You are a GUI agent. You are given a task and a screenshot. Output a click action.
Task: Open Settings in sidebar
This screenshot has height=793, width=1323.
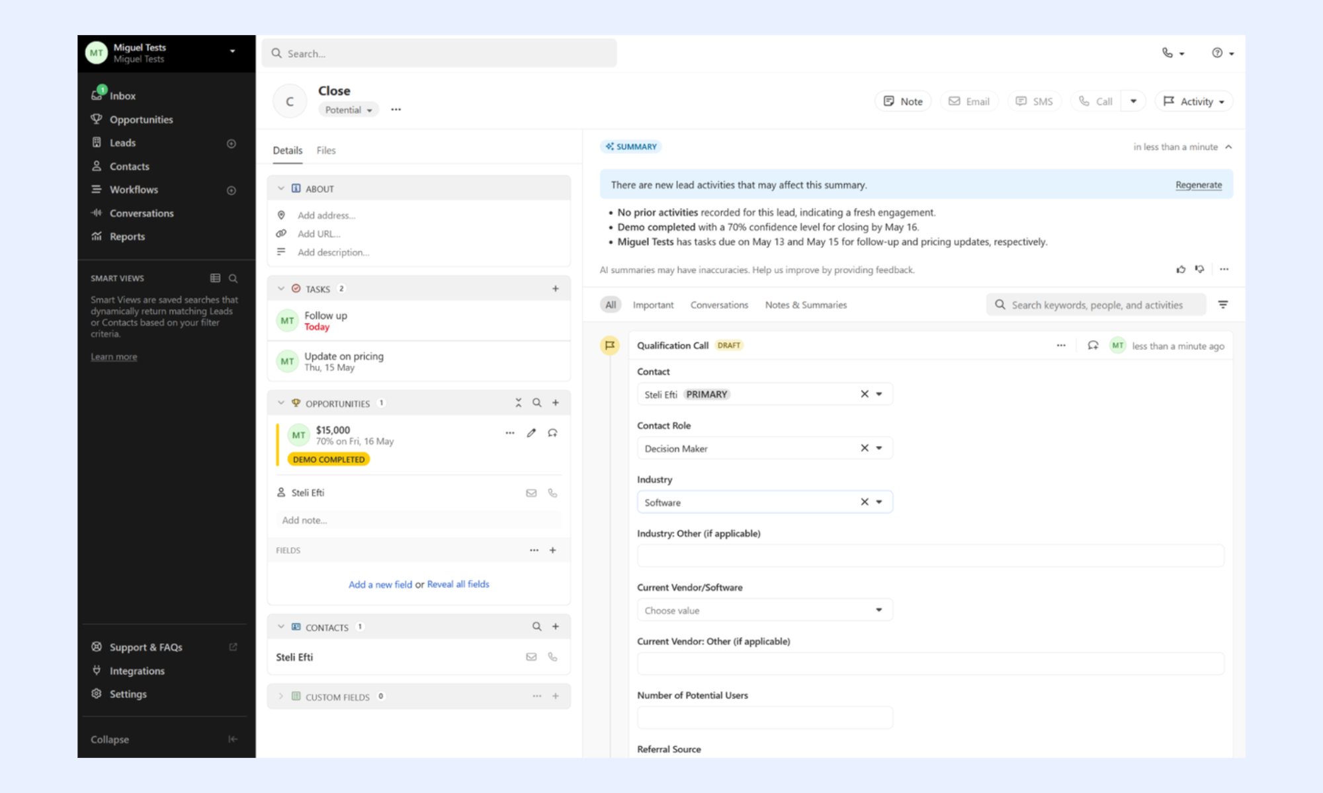tap(128, 694)
